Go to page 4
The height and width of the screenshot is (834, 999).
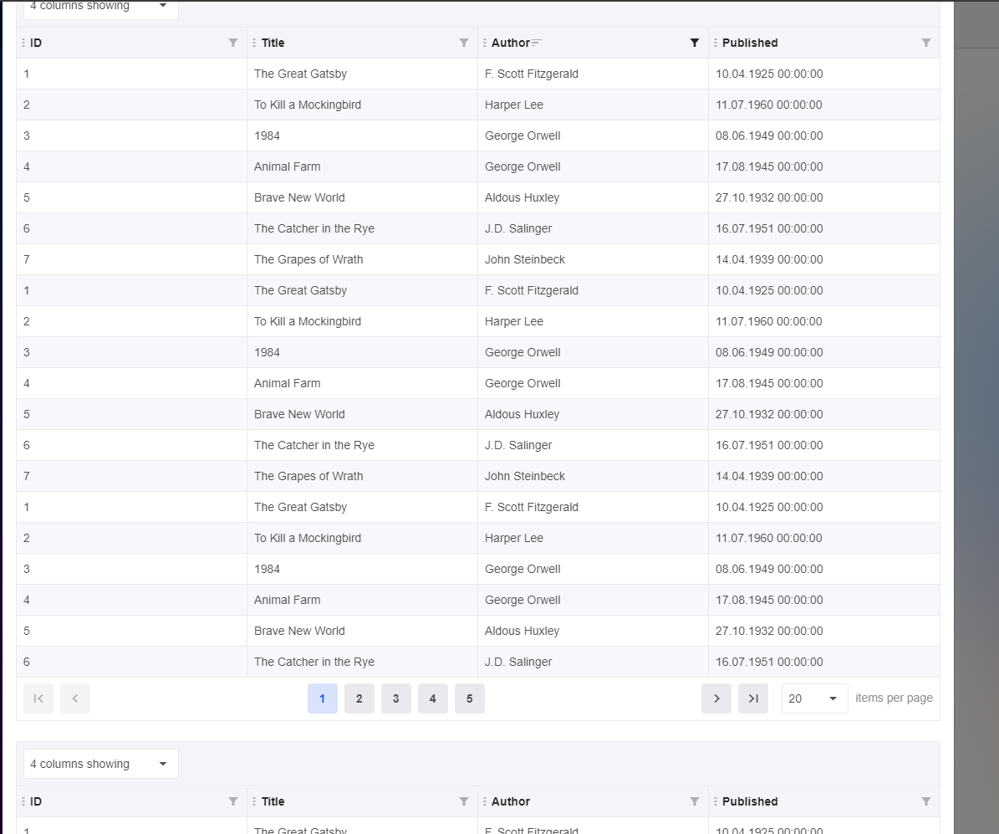point(432,698)
